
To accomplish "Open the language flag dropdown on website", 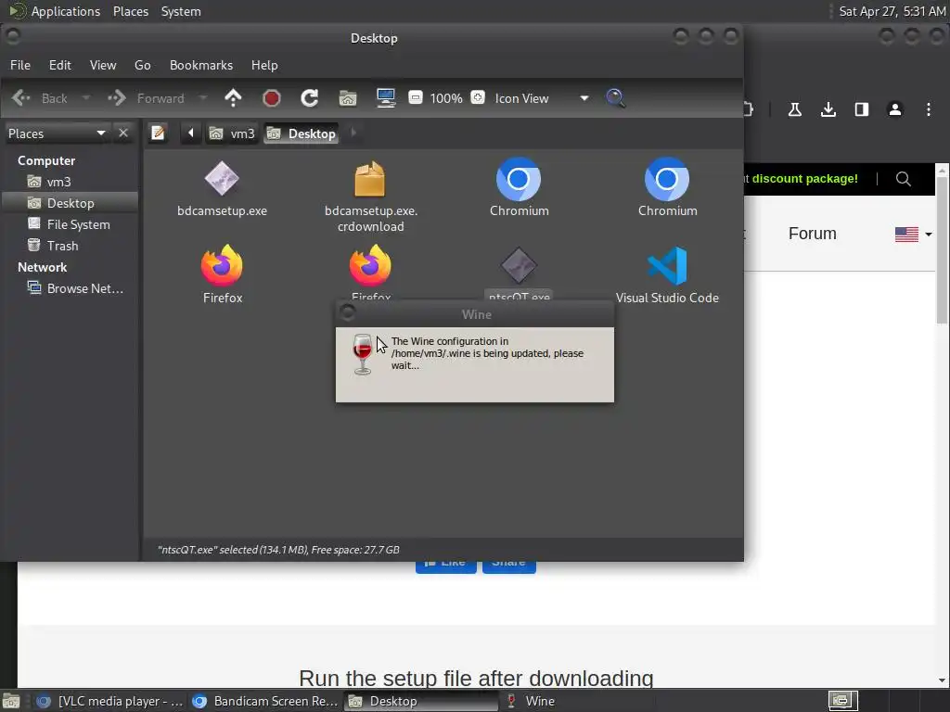I will pyautogui.click(x=914, y=234).
